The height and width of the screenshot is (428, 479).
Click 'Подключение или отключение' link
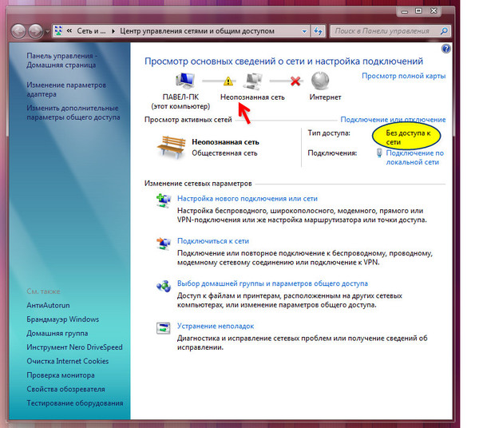tap(393, 120)
